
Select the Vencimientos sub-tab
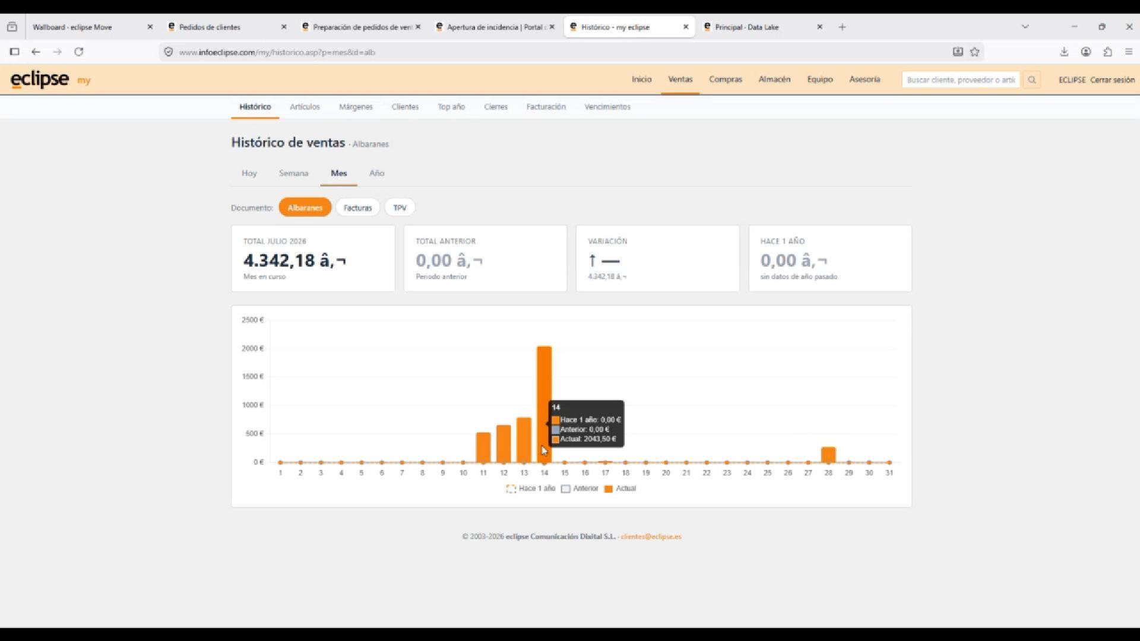point(607,107)
